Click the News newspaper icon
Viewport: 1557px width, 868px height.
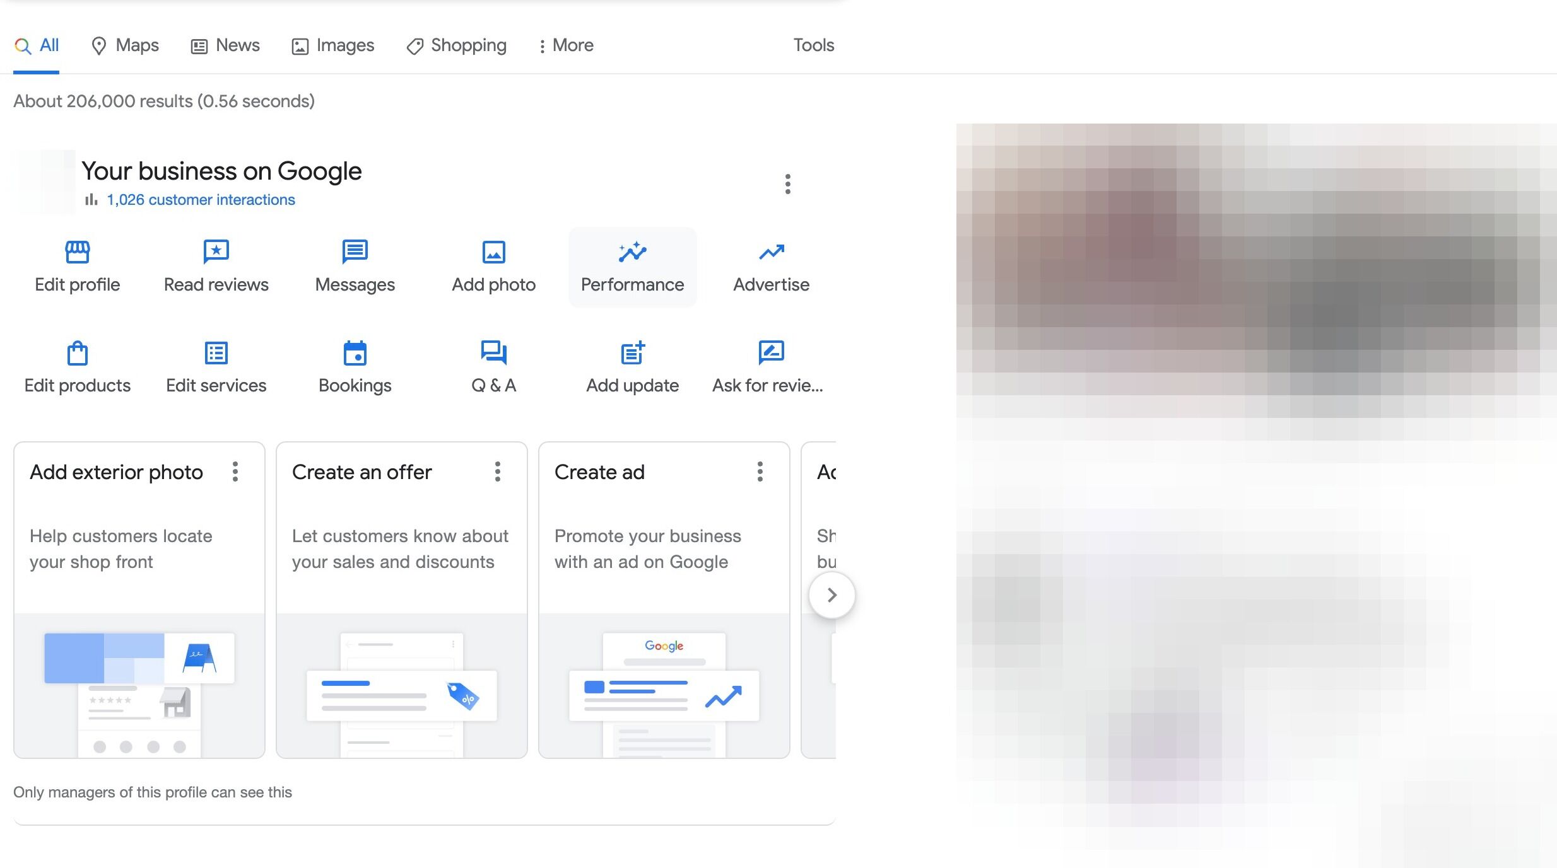[x=199, y=46]
